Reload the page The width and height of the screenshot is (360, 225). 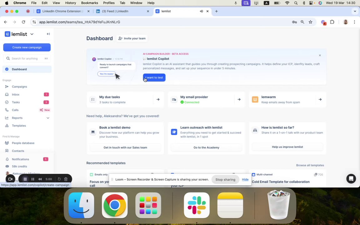coord(23,22)
